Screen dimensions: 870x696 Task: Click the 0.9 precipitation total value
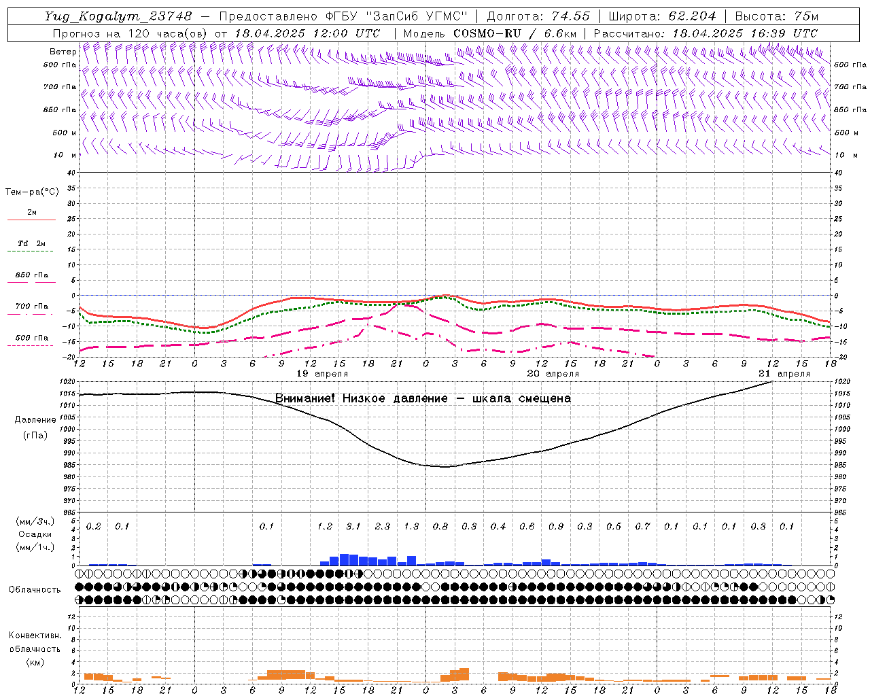pos(556,527)
